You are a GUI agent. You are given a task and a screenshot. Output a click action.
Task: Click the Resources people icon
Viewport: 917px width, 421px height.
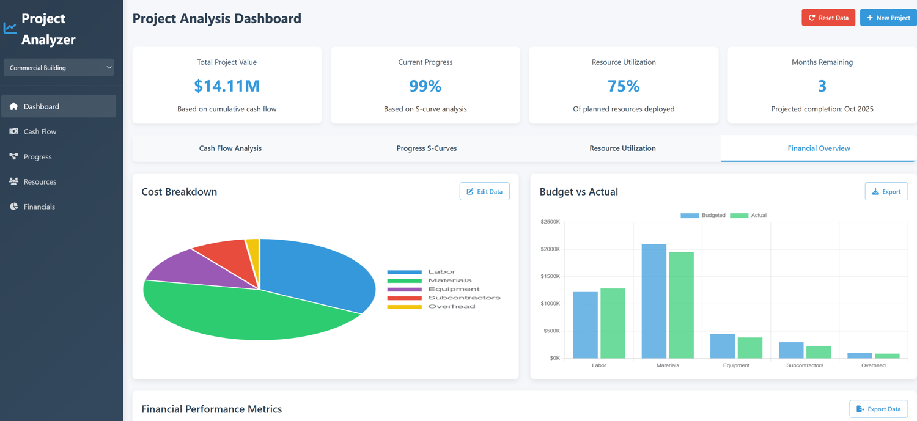[x=13, y=181]
